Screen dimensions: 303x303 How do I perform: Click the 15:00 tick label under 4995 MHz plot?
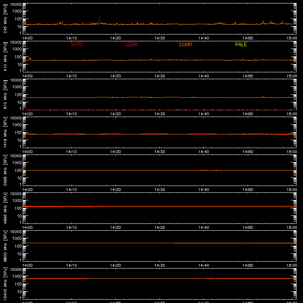tap(292, 228)
